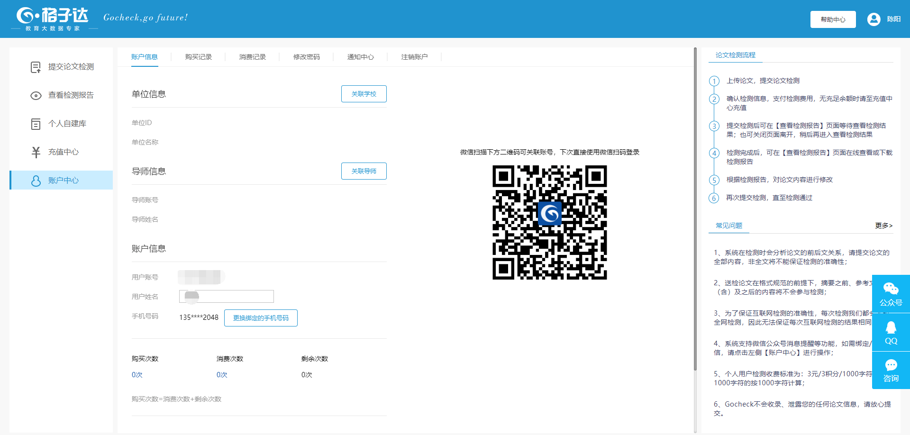Click the 关联学校 button
The width and height of the screenshot is (910, 435).
[x=364, y=94]
